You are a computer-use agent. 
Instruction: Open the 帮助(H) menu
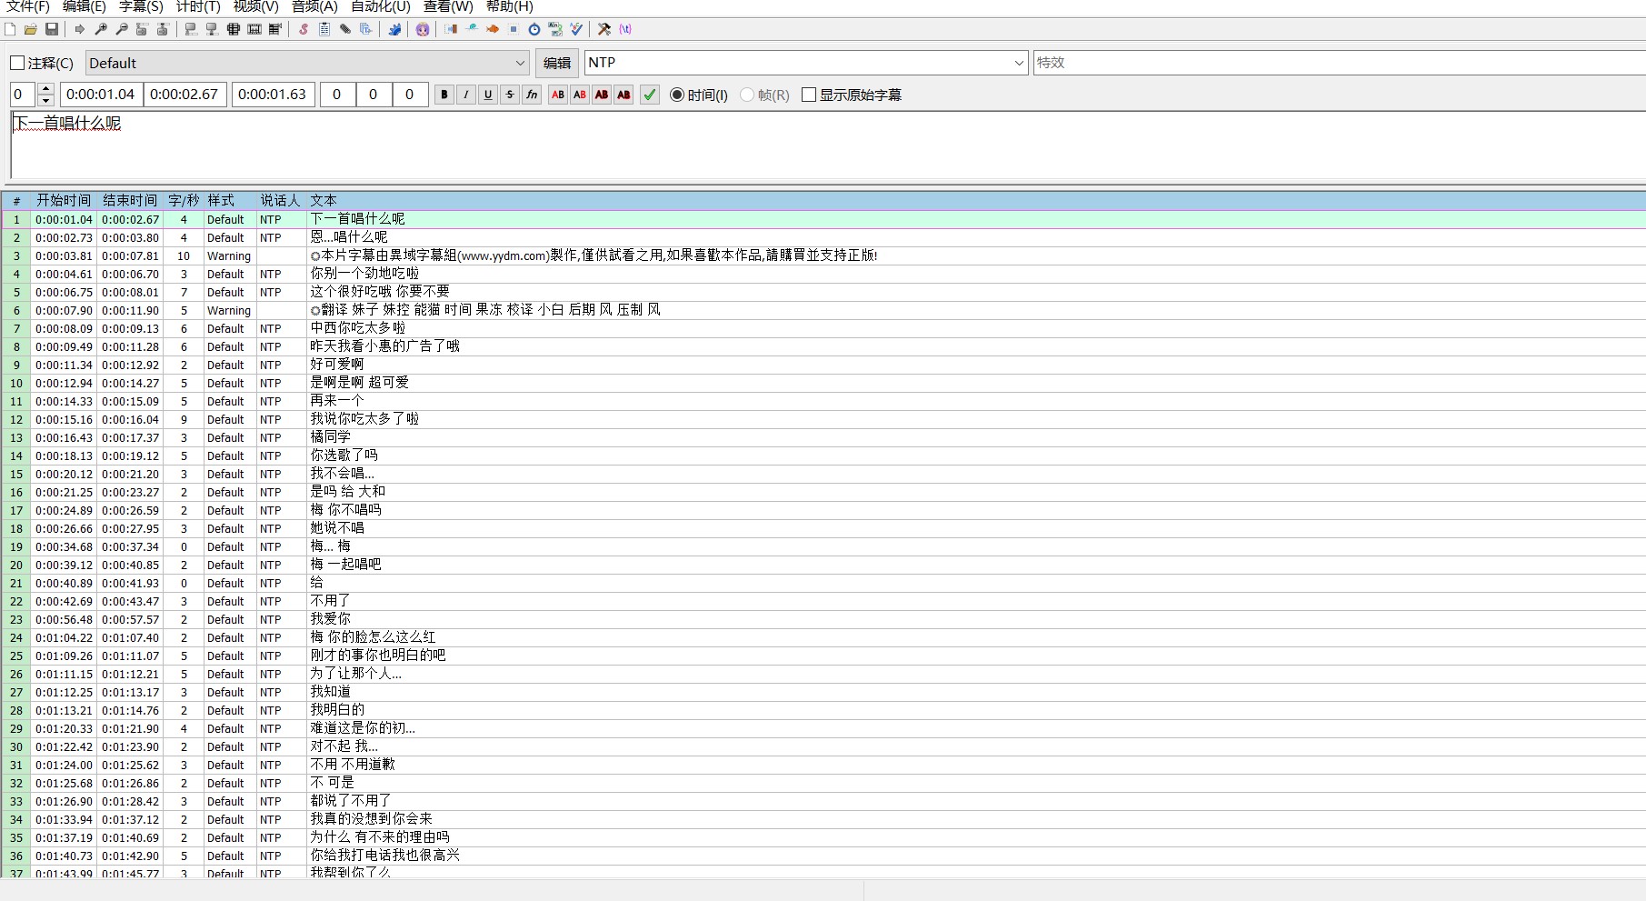[510, 6]
